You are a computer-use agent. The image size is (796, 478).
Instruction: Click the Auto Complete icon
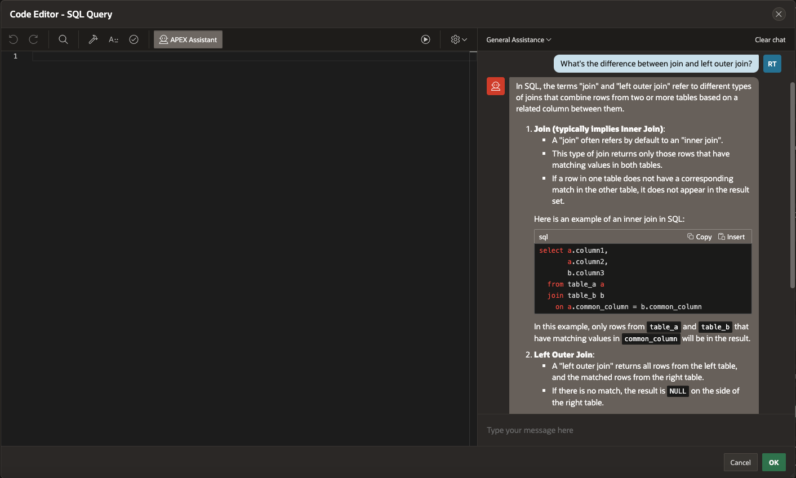point(114,39)
